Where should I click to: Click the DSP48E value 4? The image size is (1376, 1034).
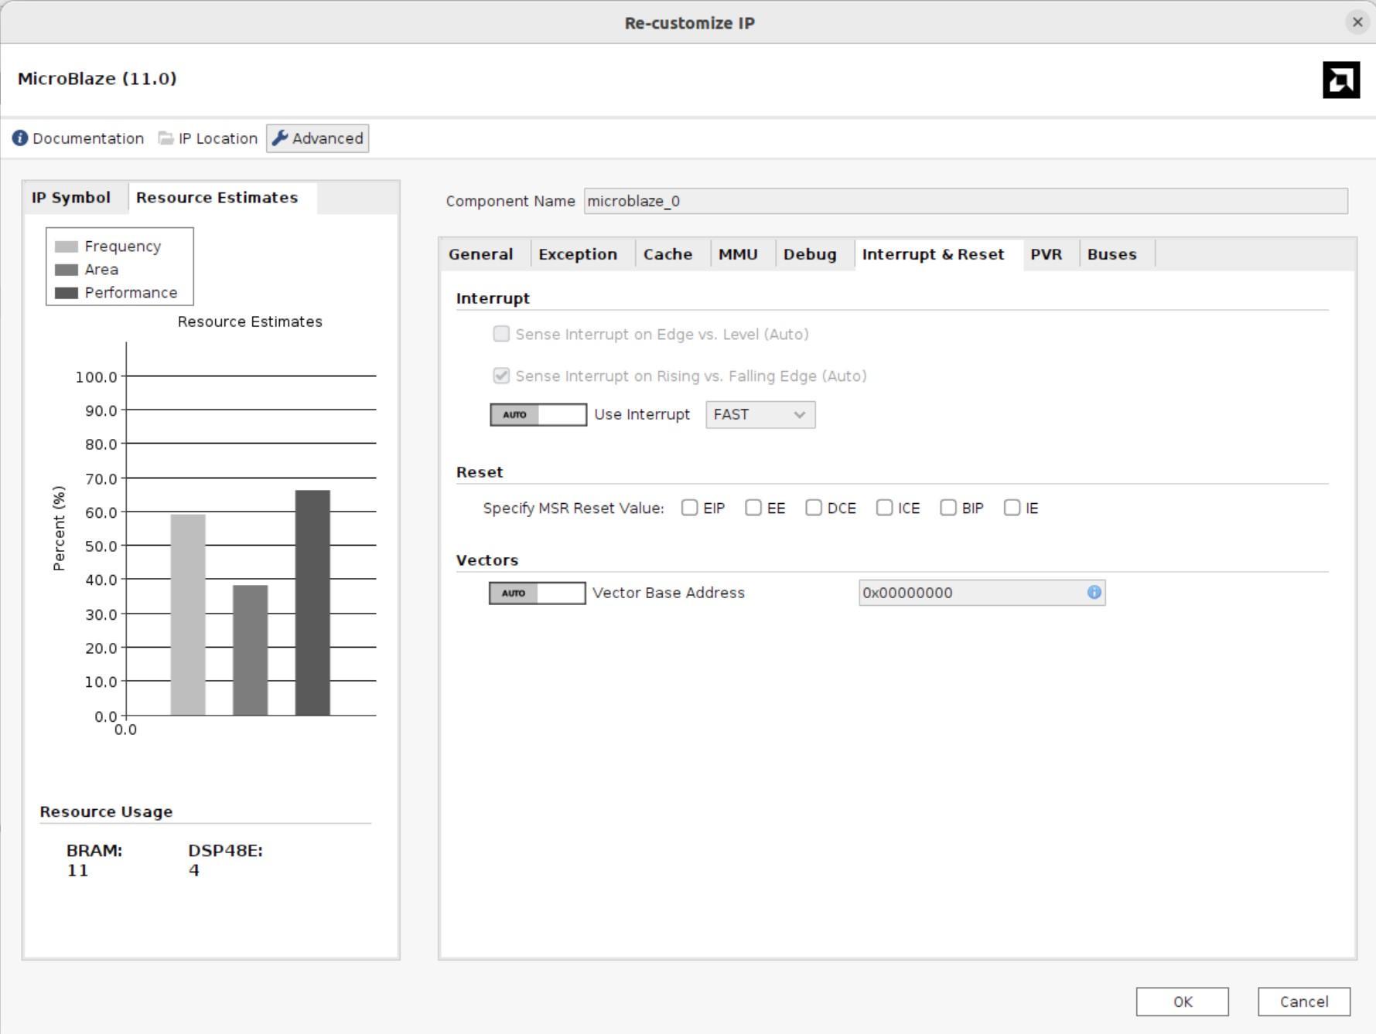(x=194, y=870)
